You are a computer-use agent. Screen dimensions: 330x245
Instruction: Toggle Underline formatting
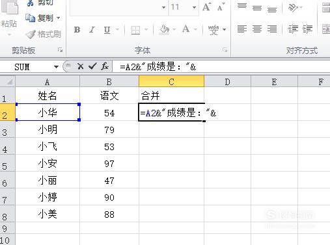[x=107, y=29]
